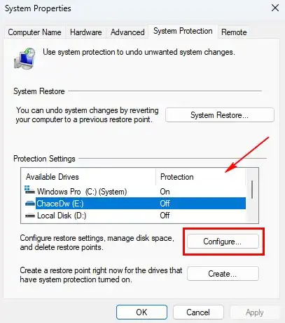Click the ChaceDw E: drive icon
285x323 pixels.
click(x=30, y=204)
